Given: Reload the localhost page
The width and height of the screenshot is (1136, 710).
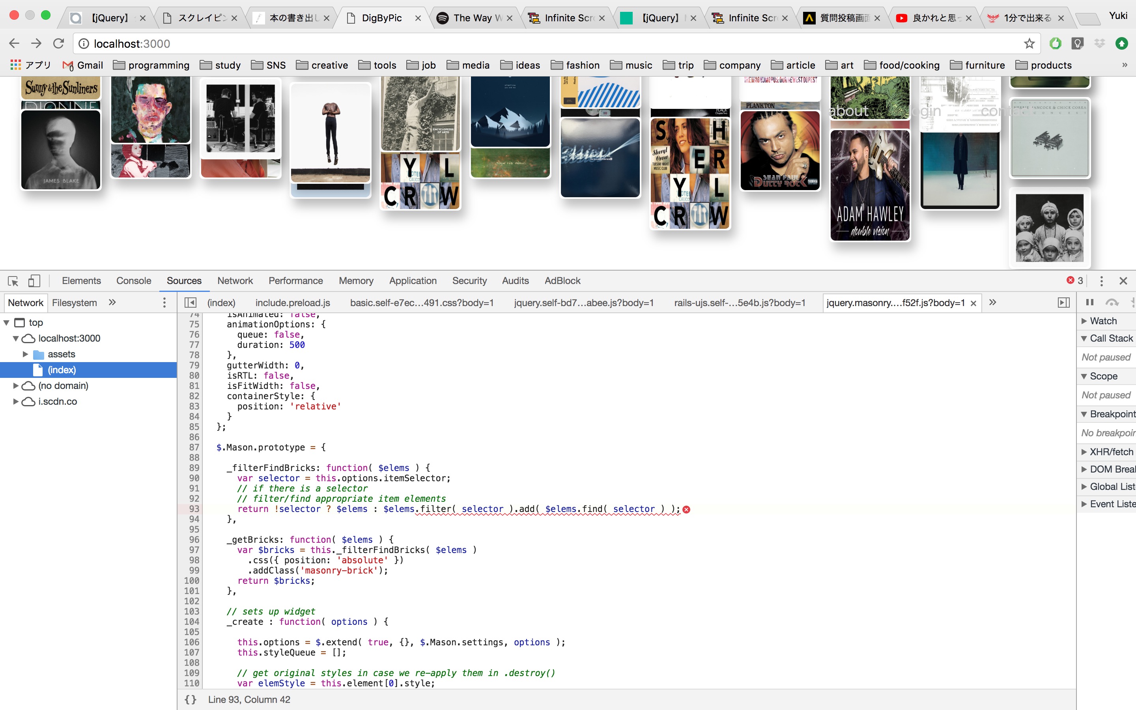Looking at the screenshot, I should (59, 44).
